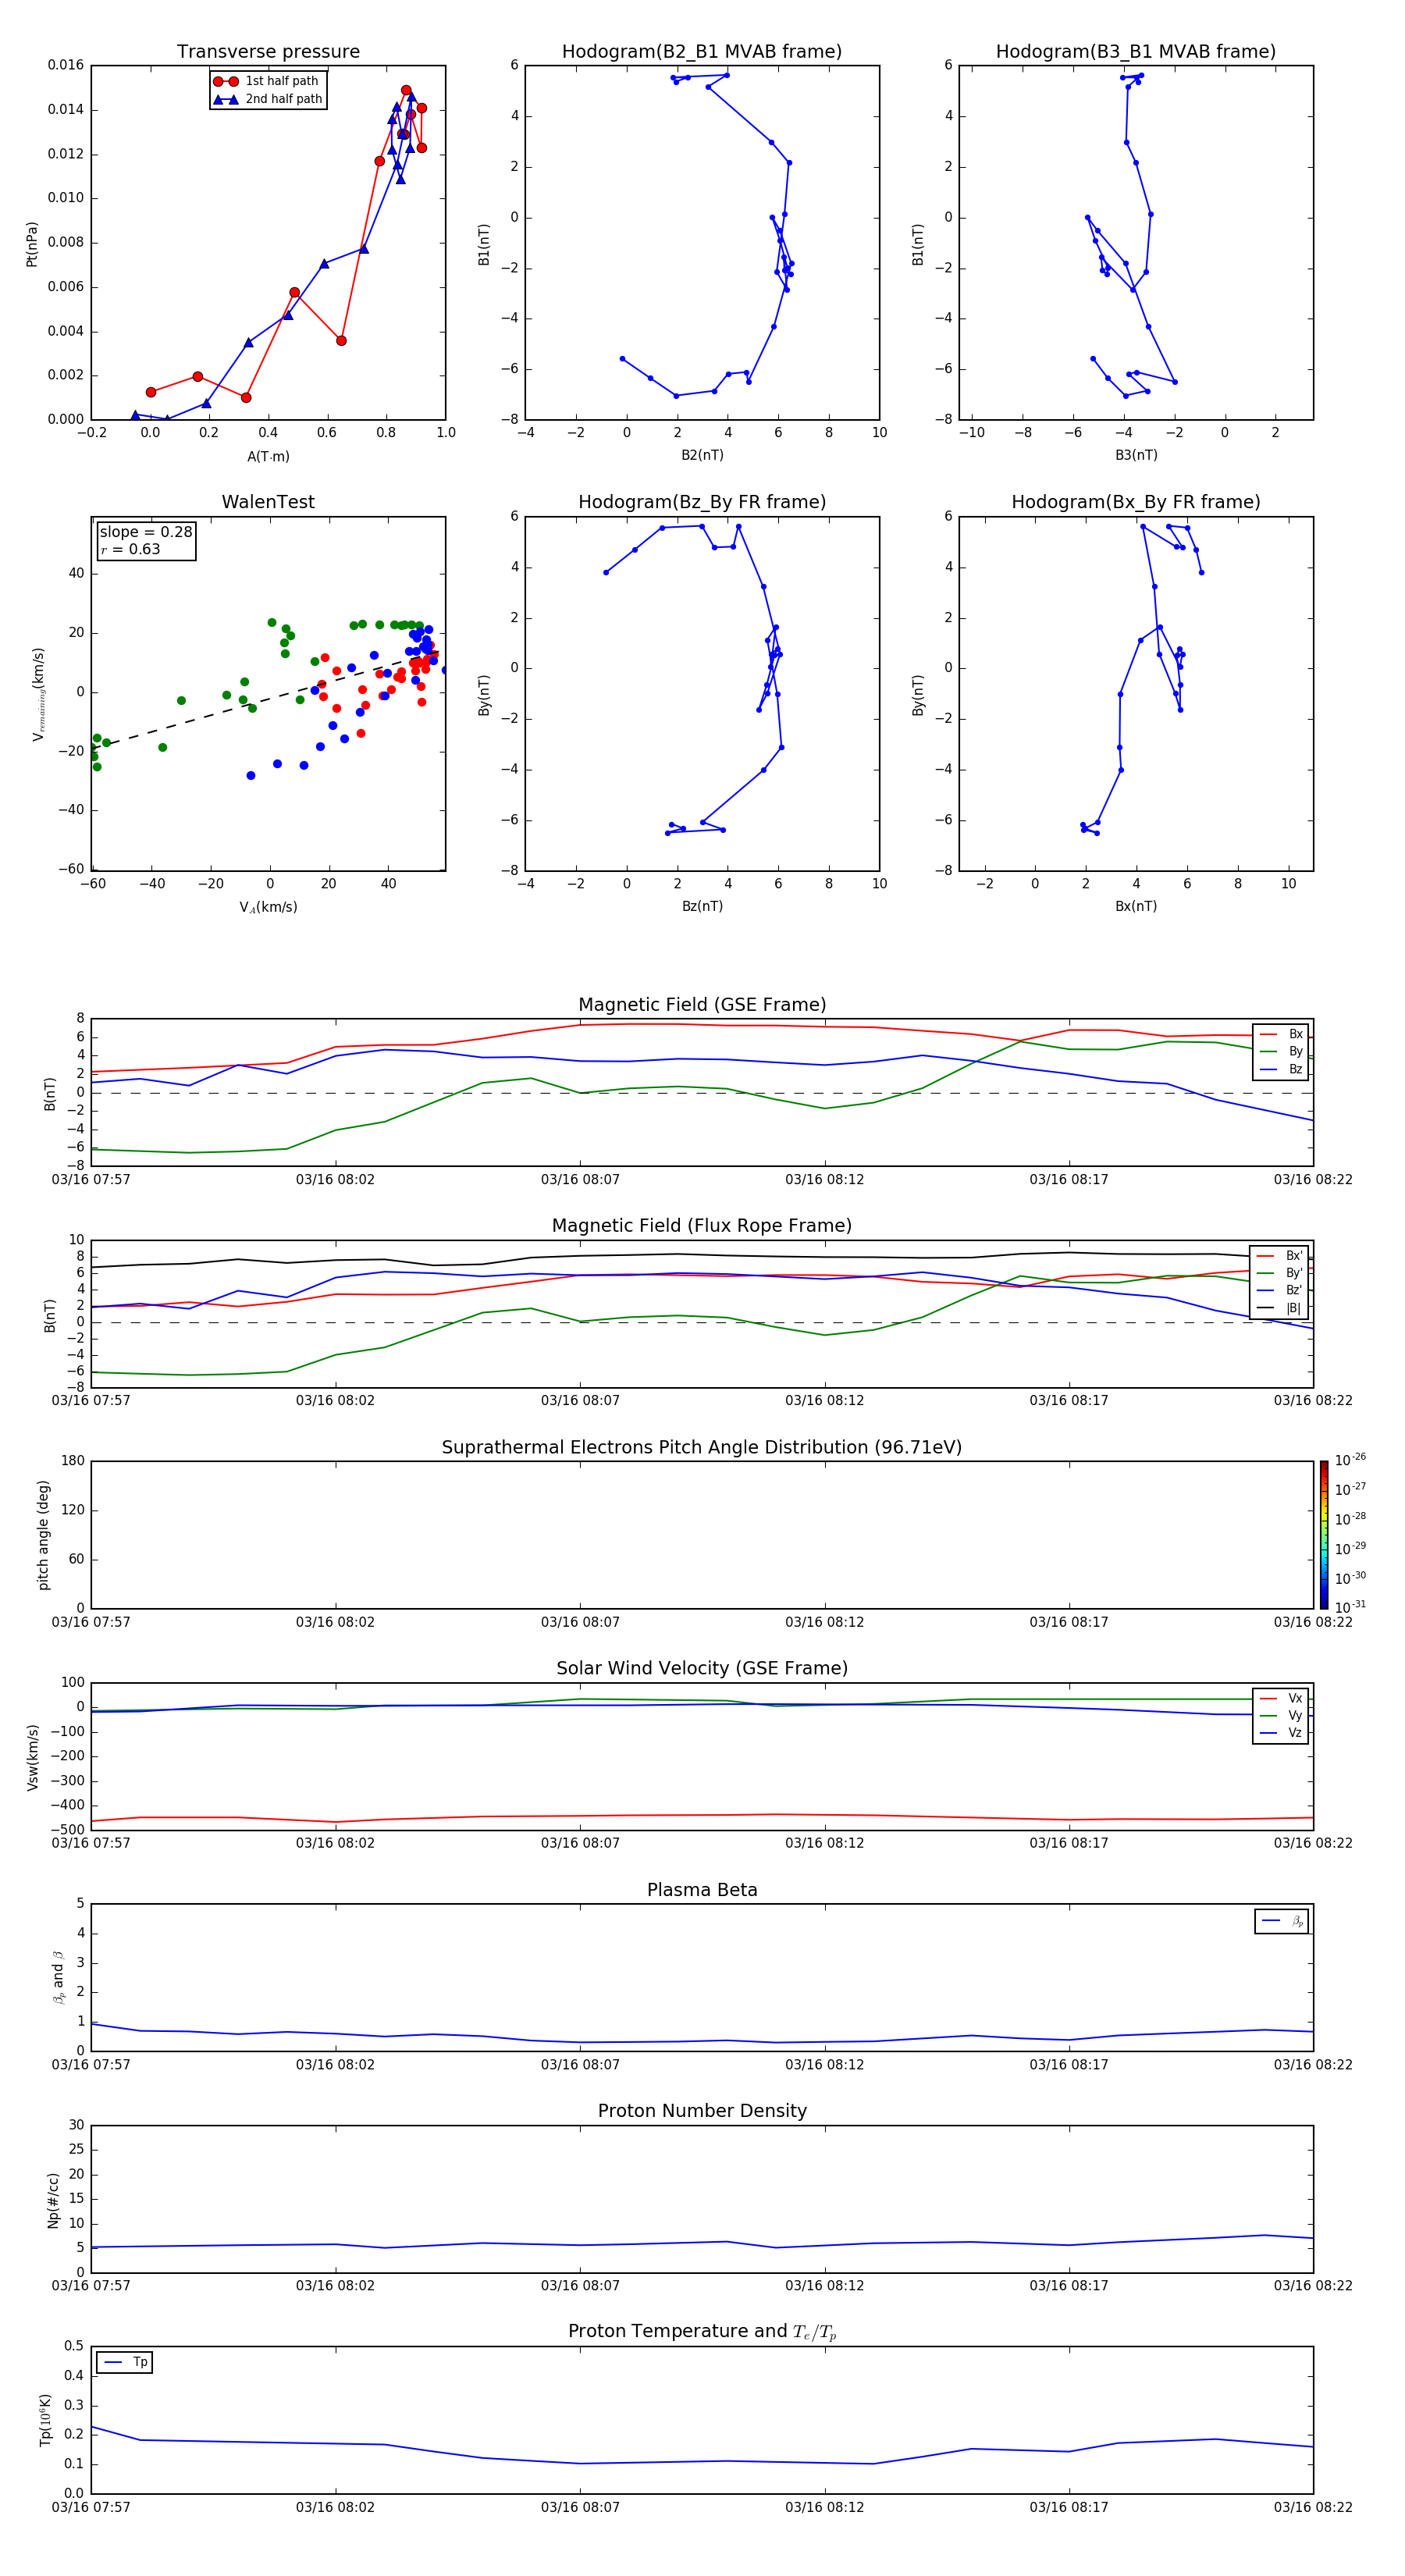Click the 'Magnetic Field (Flux Rope Frame)' title
The image size is (1405, 2576).
pos(702,1226)
